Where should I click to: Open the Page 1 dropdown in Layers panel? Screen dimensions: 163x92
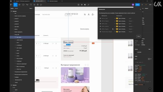click(31, 8)
